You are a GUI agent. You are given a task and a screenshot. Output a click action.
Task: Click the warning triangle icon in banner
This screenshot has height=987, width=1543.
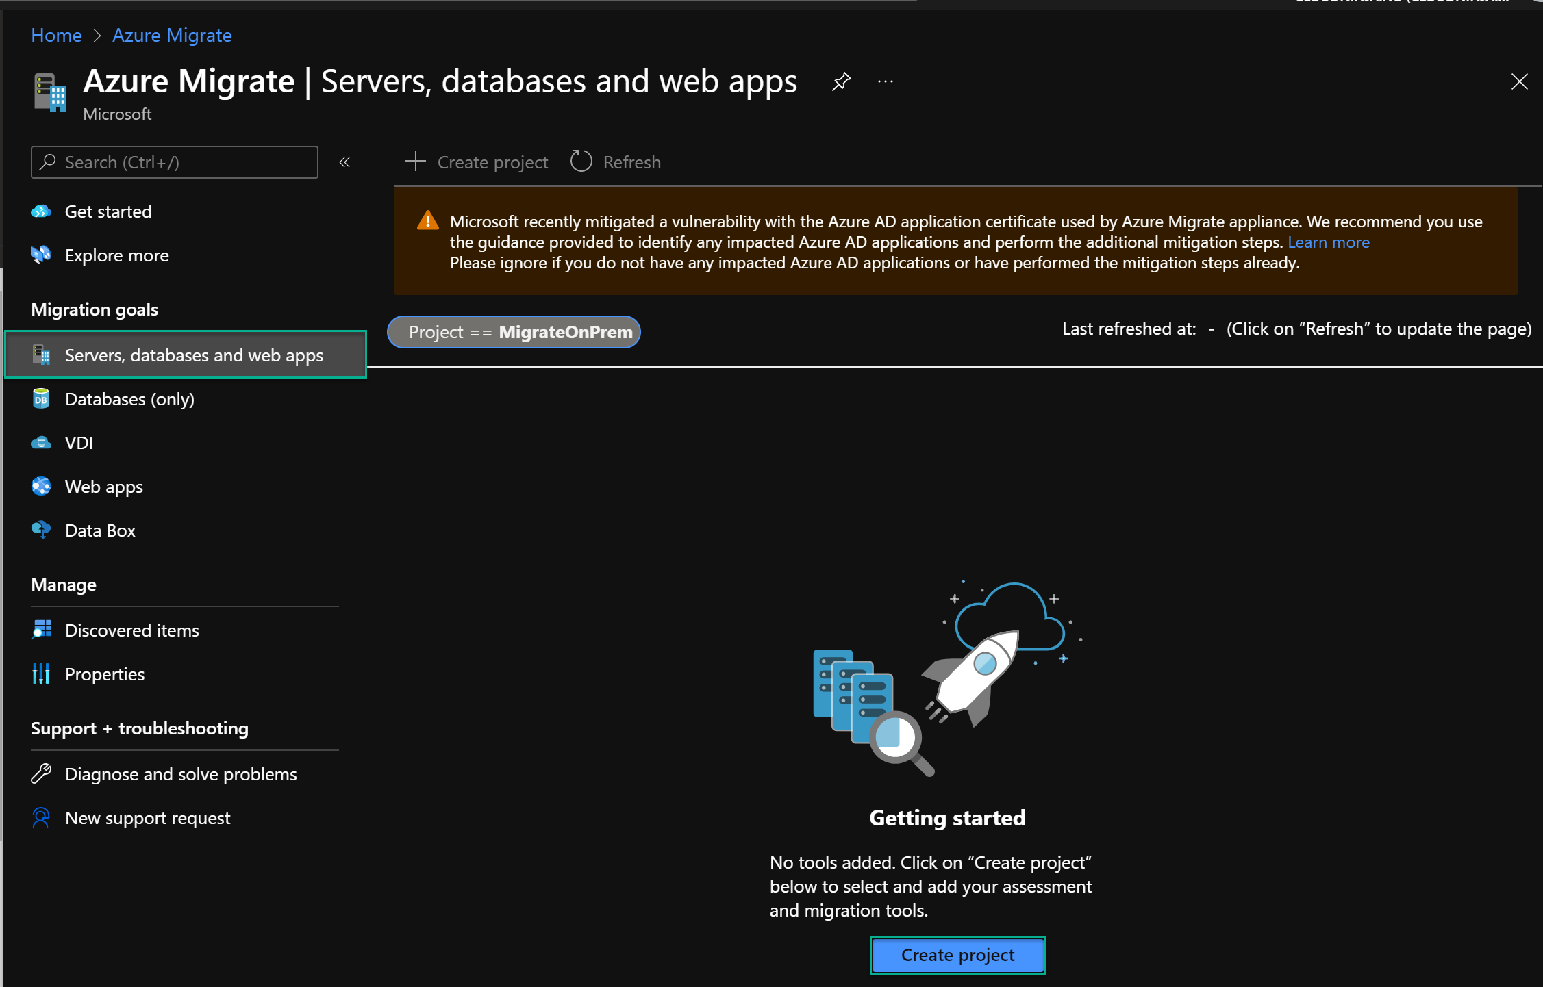tap(428, 221)
